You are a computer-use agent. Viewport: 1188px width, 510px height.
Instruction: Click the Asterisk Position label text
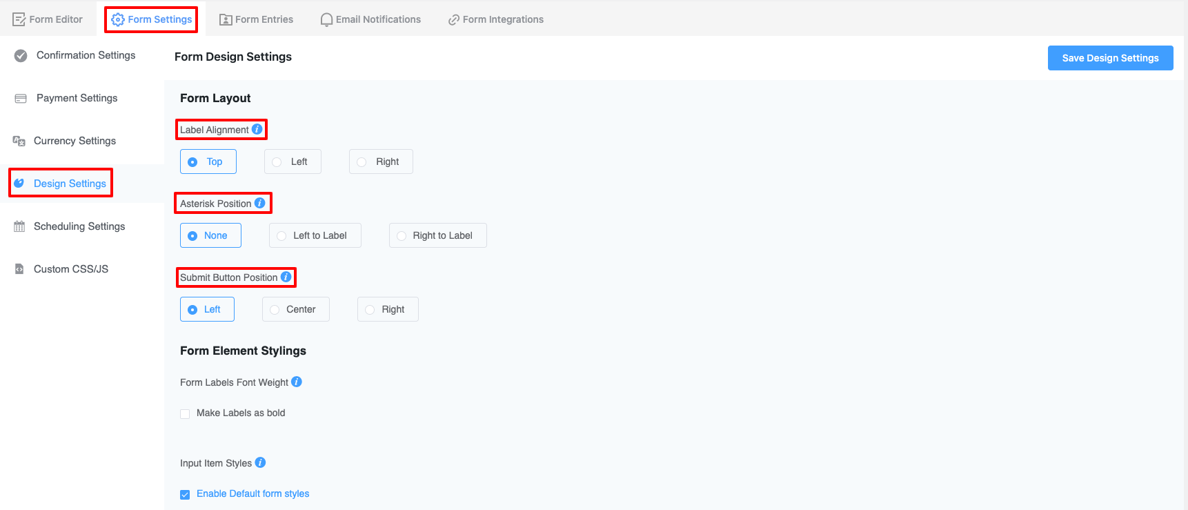[215, 204]
